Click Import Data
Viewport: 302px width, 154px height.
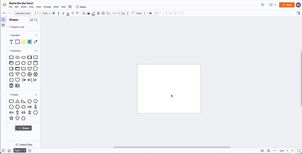pos(24,145)
